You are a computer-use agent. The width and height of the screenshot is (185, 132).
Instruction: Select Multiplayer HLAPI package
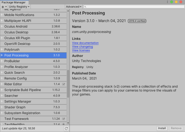point(34,21)
